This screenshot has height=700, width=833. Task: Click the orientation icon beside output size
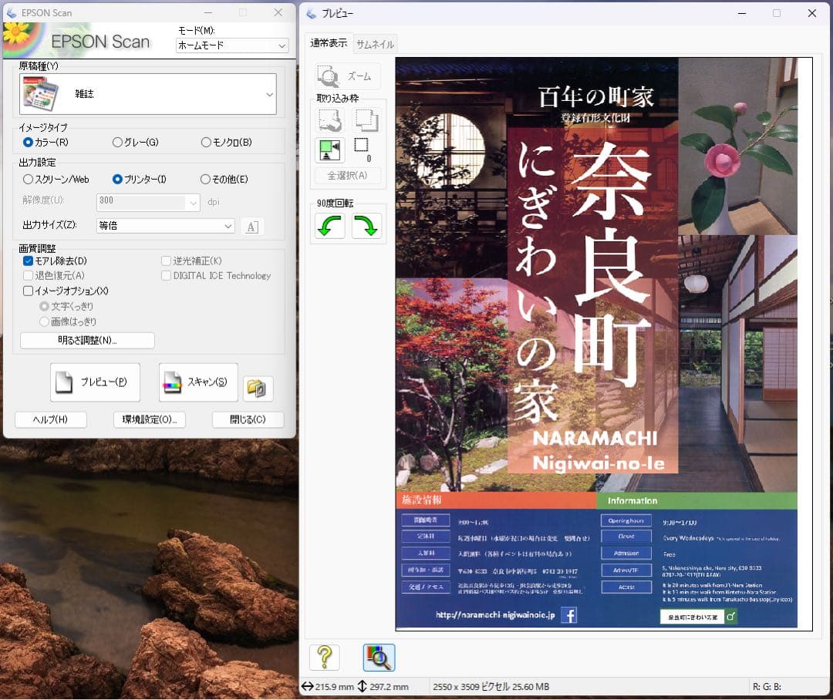point(251,226)
